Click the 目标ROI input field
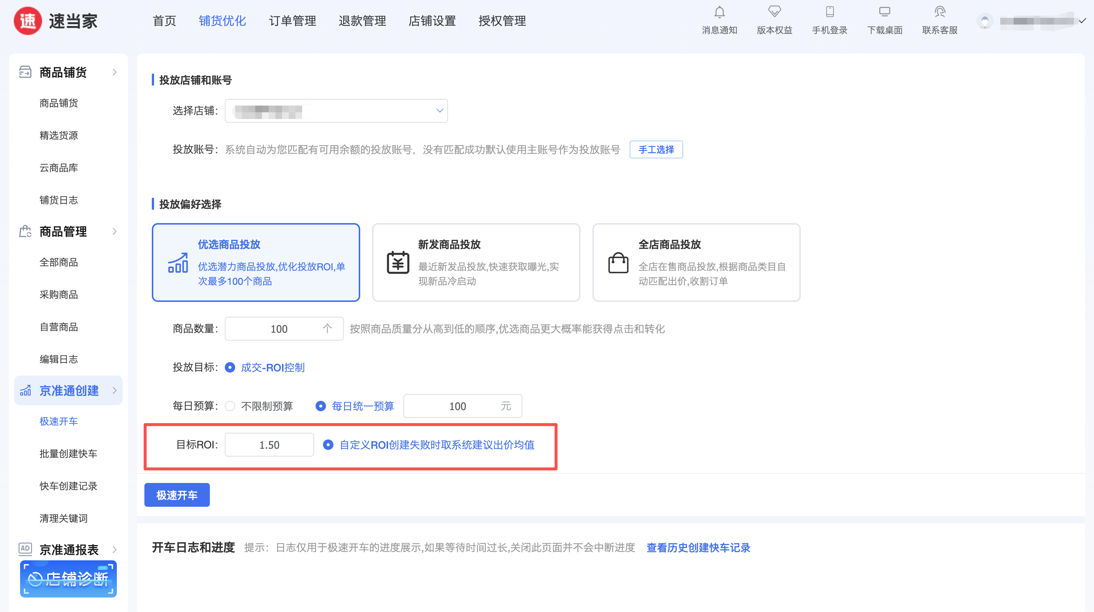This screenshot has height=612, width=1094. coord(269,445)
